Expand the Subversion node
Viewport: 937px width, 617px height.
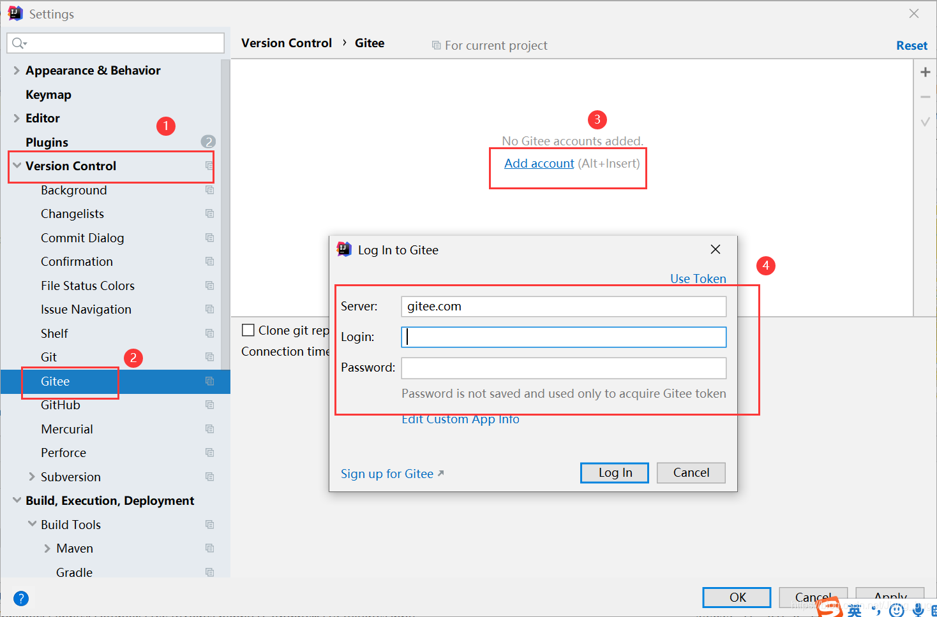tap(32, 477)
